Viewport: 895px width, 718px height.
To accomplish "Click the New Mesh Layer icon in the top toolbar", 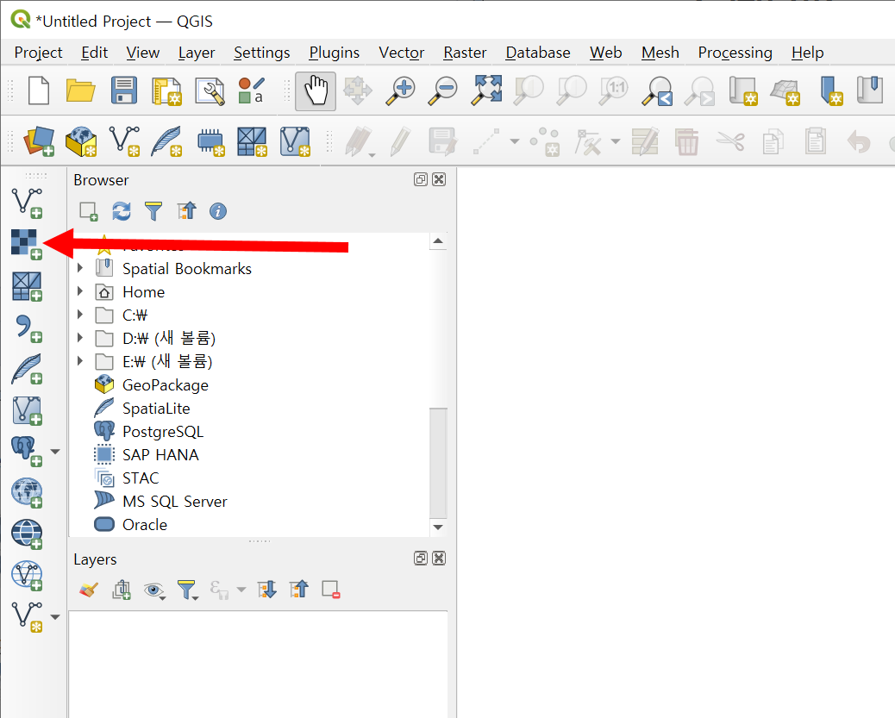I will [252, 141].
